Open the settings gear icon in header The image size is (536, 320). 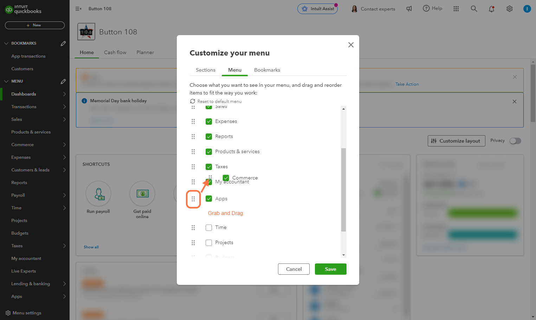(510, 9)
